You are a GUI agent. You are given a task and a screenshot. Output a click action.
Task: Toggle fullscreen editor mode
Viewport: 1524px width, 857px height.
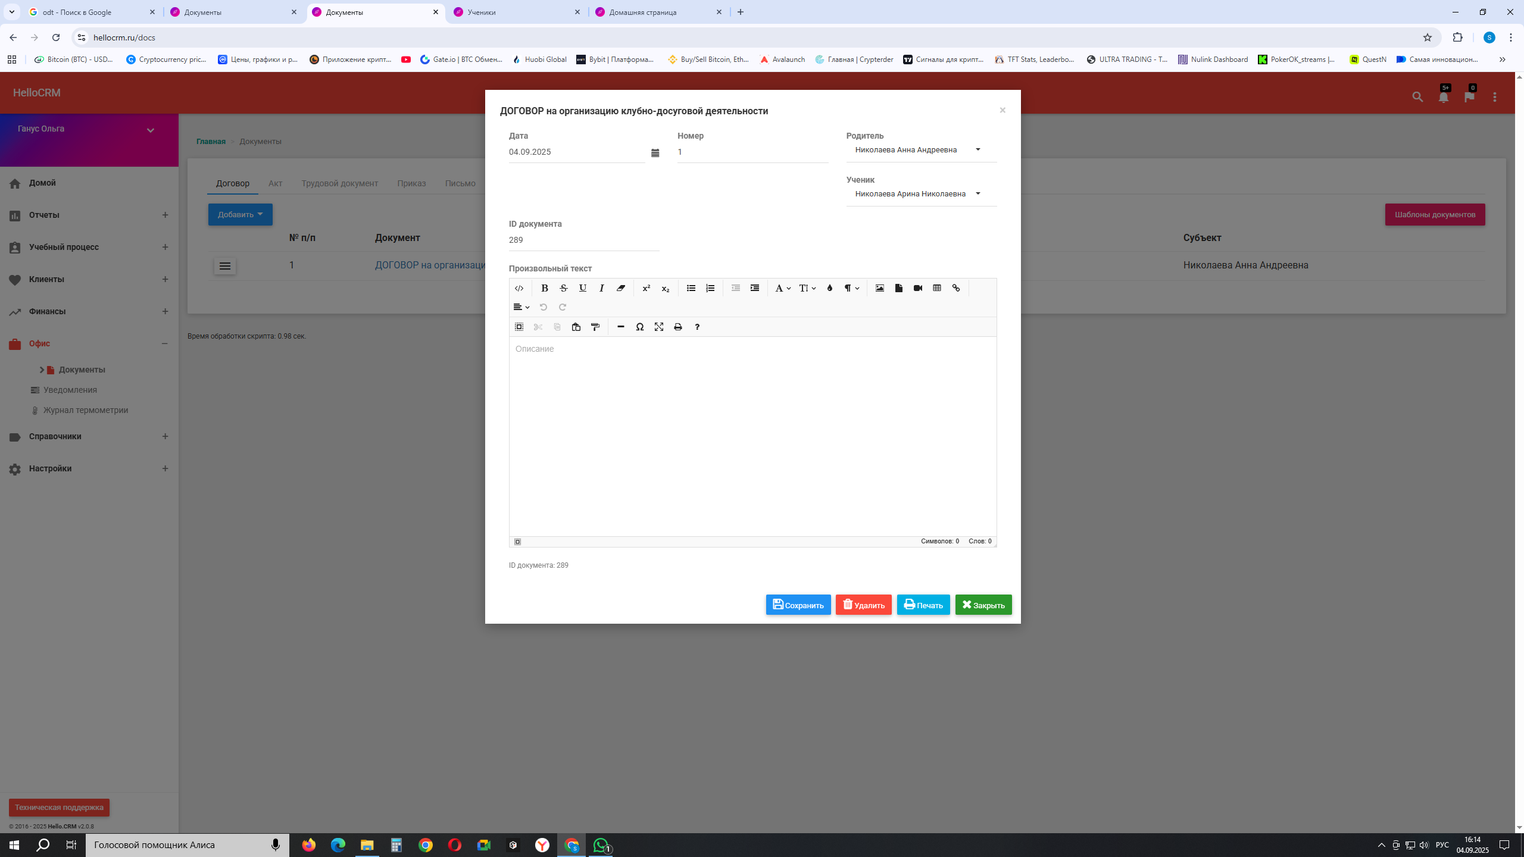[x=658, y=327]
